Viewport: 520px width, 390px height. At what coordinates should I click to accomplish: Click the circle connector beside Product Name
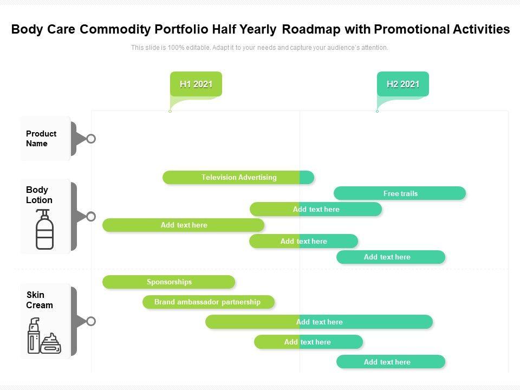91,139
